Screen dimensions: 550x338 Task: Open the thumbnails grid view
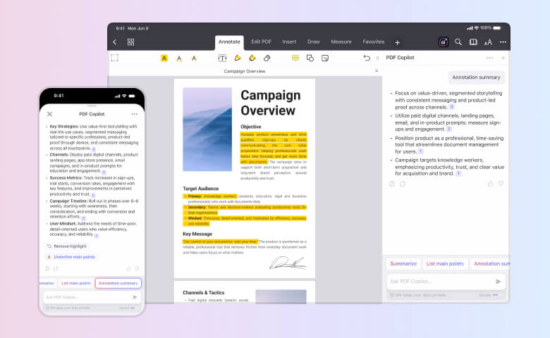[131, 42]
